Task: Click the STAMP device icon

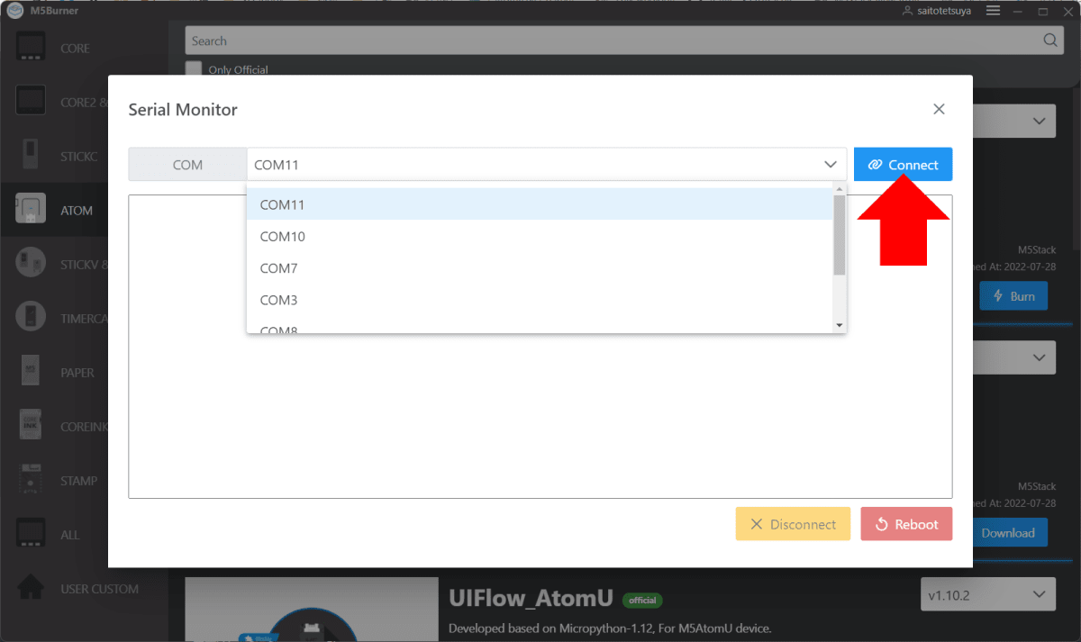Action: (31, 478)
